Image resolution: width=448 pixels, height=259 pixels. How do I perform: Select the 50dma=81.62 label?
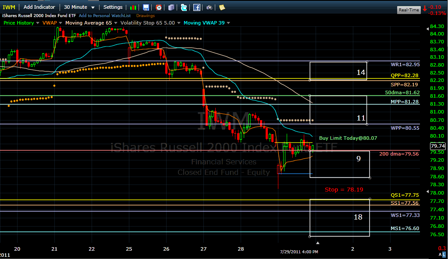[402, 92]
